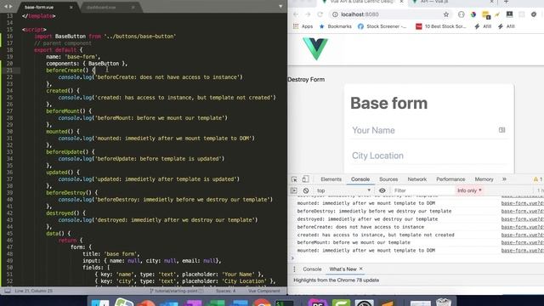Screen dimensions: 544x306
Task: Toggle the side bar icon in status bar
Action: click(8, 291)
